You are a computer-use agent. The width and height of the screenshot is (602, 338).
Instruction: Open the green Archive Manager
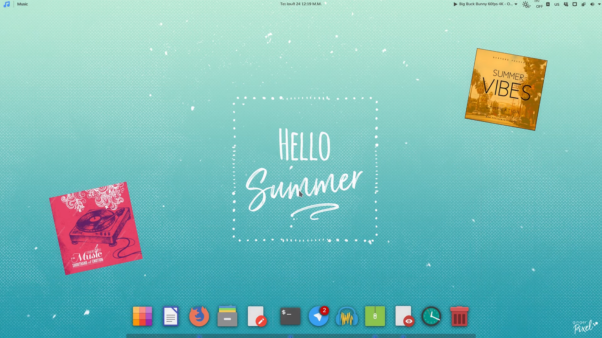click(x=375, y=316)
